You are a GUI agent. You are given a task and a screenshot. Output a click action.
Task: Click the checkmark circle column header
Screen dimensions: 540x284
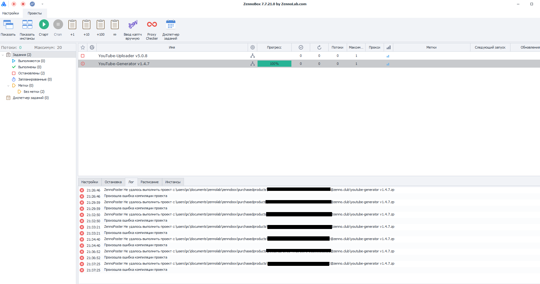301,47
